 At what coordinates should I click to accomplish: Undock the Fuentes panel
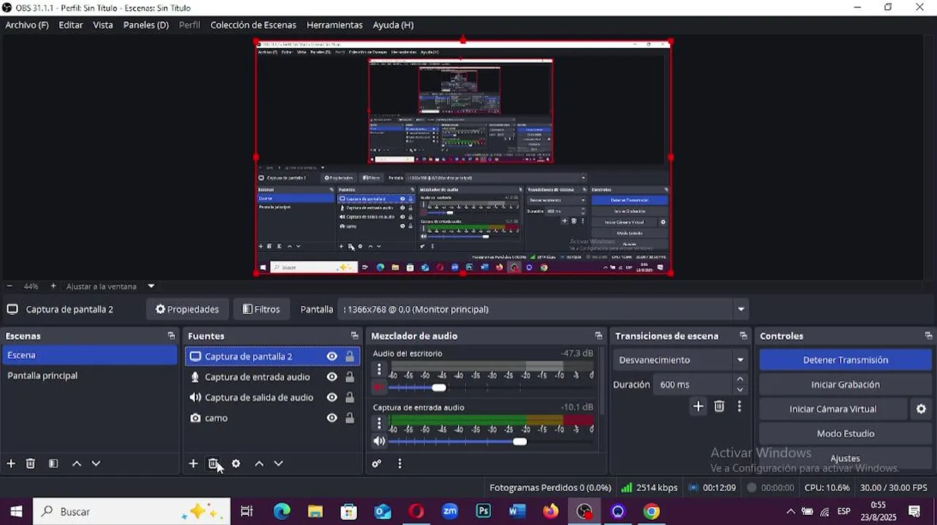[355, 336]
